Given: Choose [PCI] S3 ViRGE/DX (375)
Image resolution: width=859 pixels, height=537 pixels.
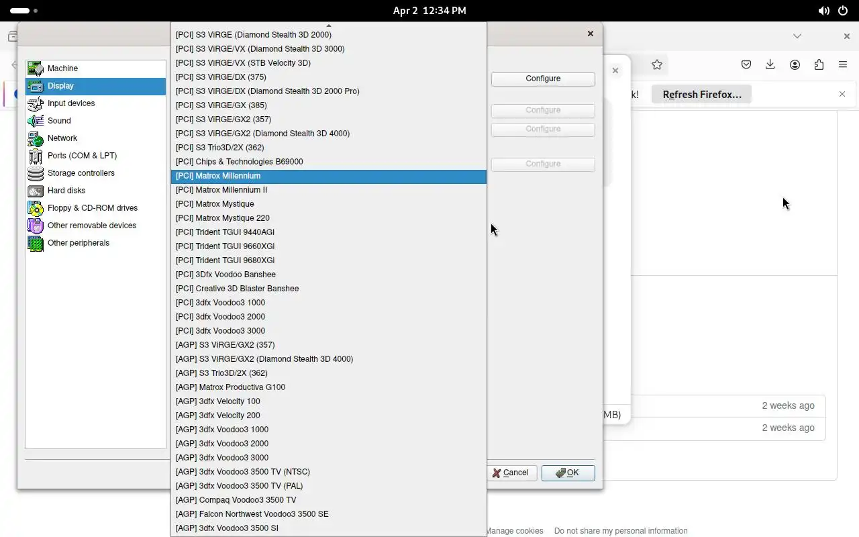Looking at the screenshot, I should (329, 77).
